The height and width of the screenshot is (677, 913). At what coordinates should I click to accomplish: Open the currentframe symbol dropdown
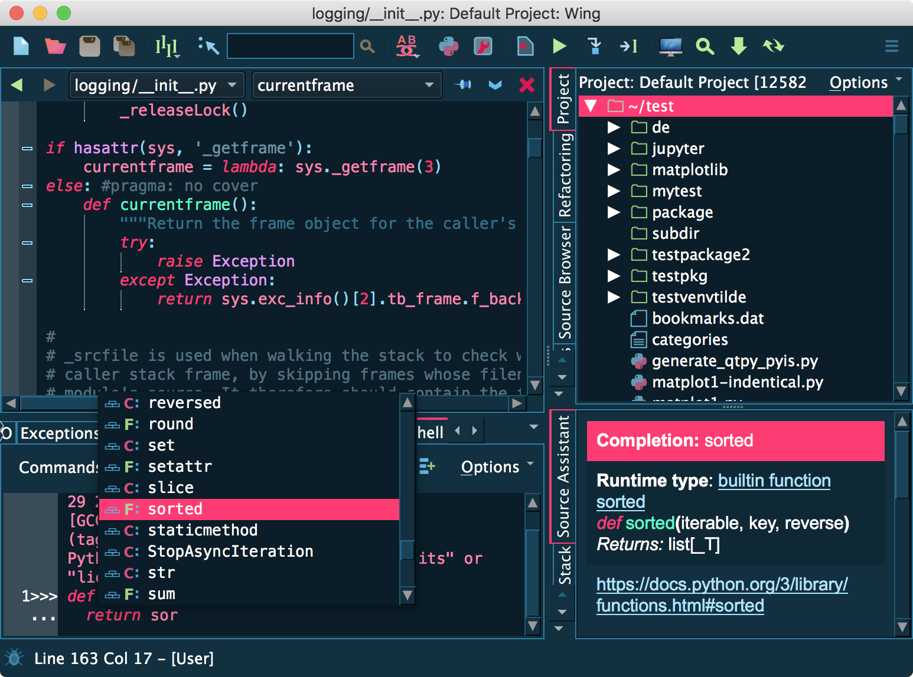[347, 86]
